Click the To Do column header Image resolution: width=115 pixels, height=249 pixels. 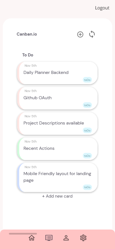pyautogui.click(x=27, y=55)
